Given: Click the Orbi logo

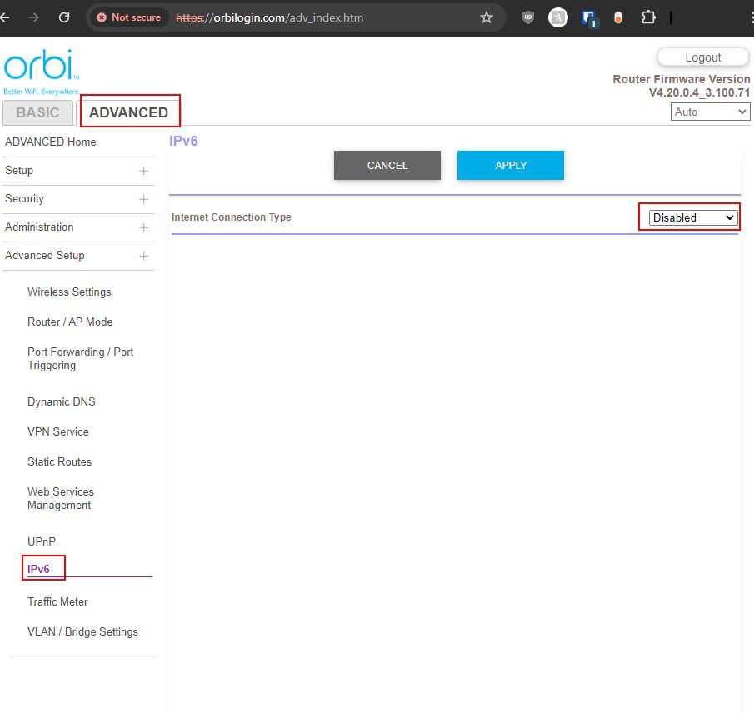Looking at the screenshot, I should (x=38, y=68).
